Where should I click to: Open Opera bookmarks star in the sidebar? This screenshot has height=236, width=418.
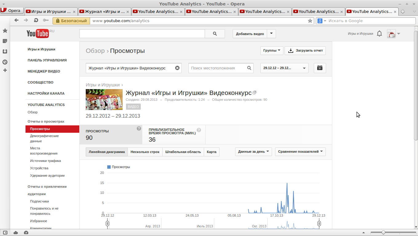click(5, 31)
